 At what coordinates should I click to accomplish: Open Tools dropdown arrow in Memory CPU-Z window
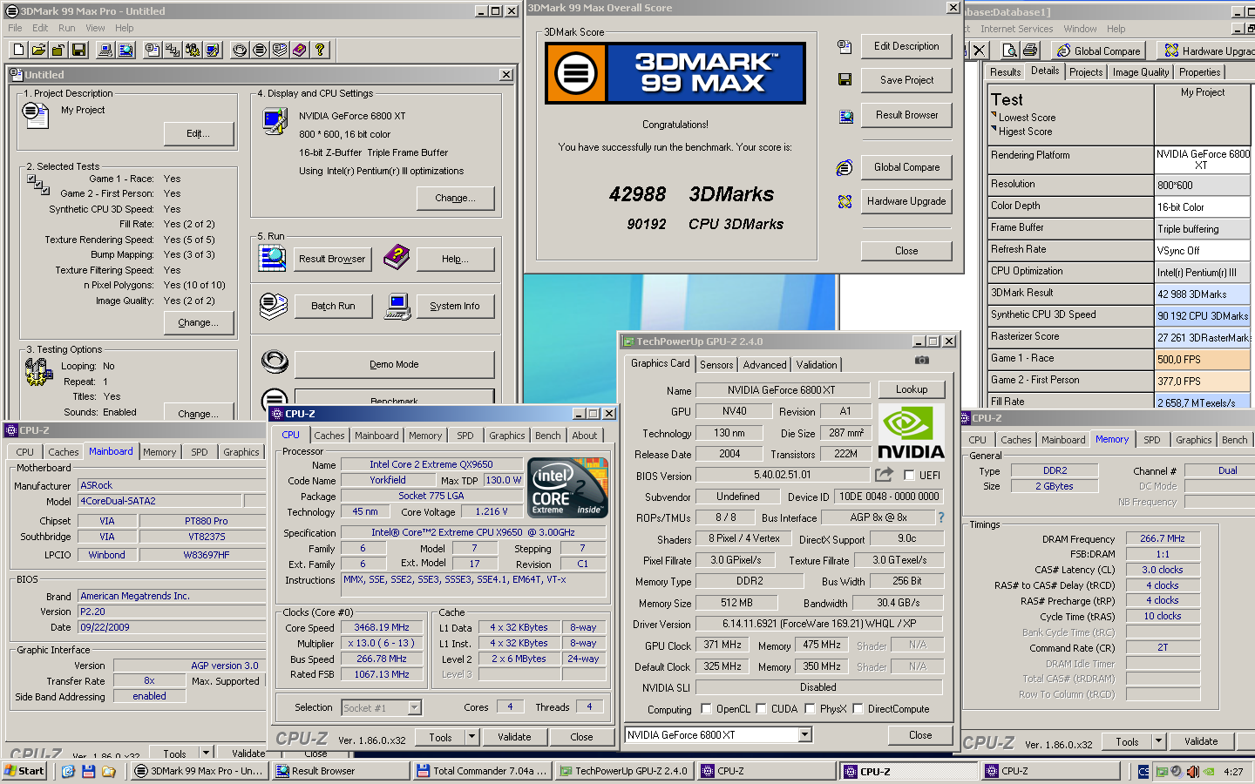pyautogui.click(x=1158, y=741)
